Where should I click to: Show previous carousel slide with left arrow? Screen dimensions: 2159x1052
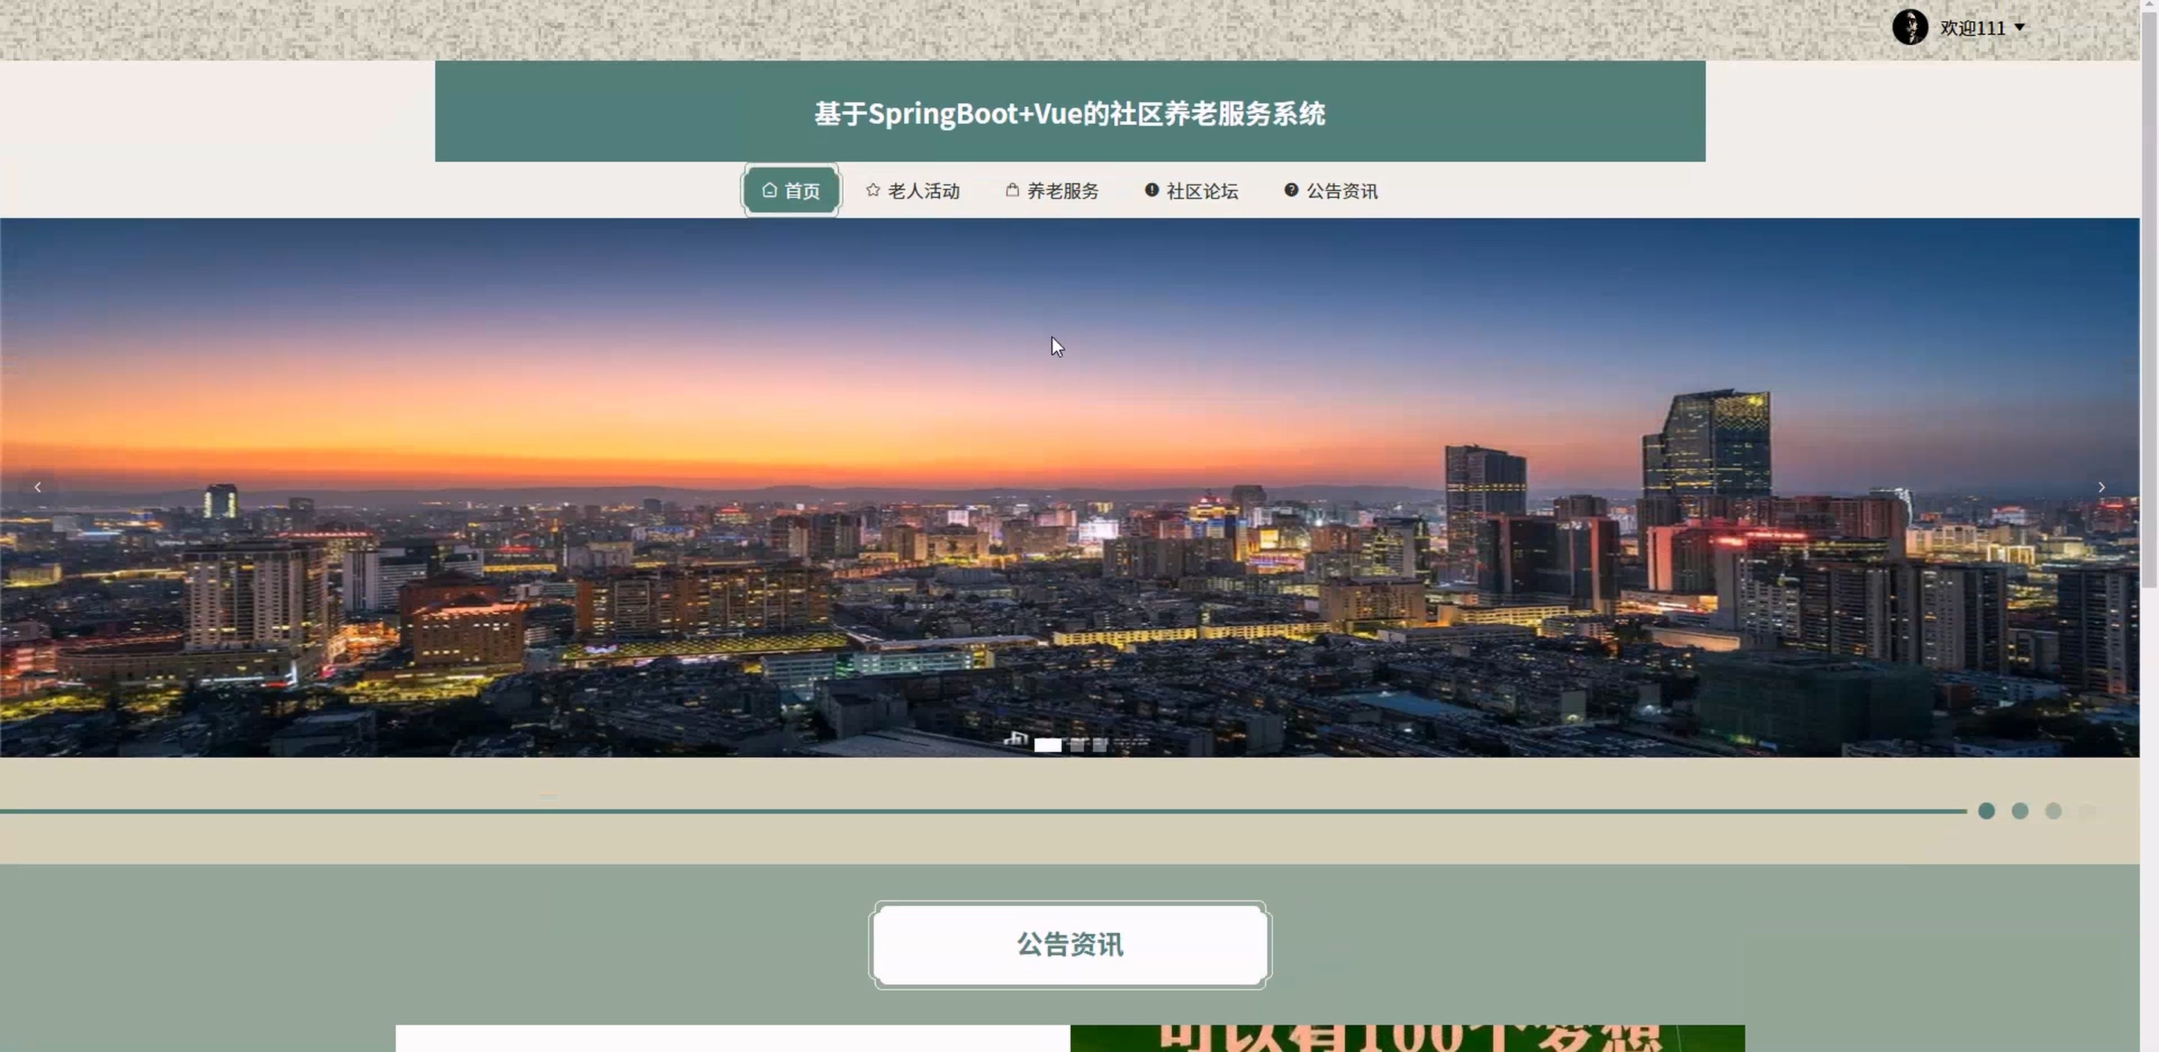[38, 487]
